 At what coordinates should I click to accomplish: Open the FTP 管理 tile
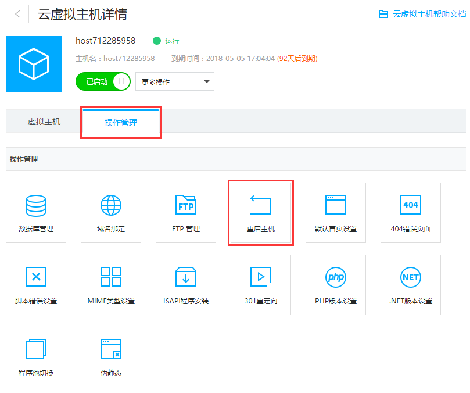pyautogui.click(x=186, y=213)
